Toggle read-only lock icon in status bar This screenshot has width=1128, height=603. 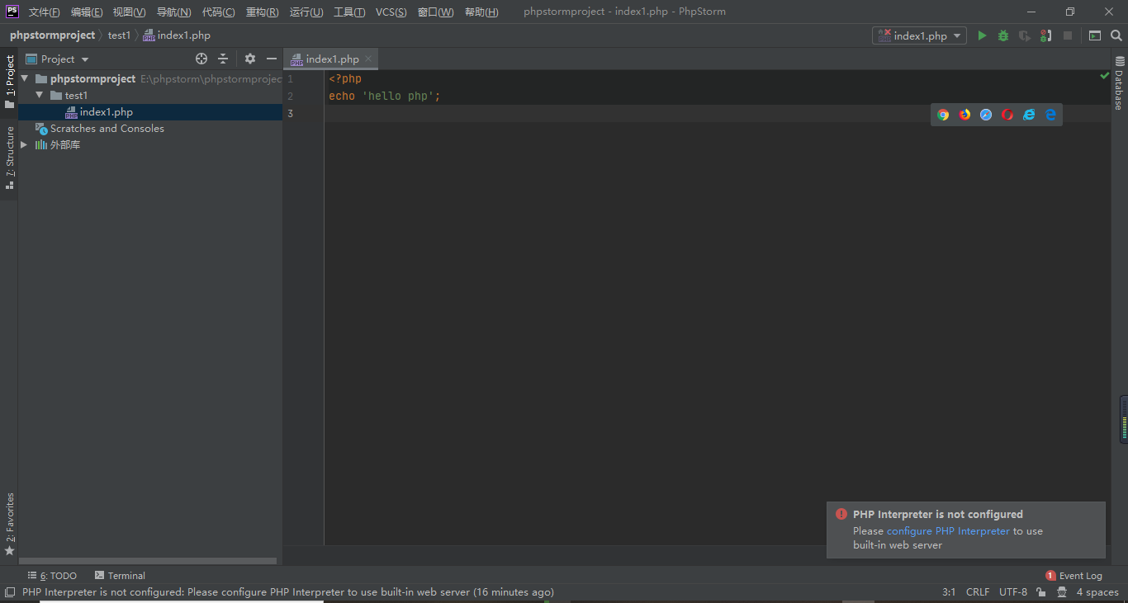[x=1041, y=592]
